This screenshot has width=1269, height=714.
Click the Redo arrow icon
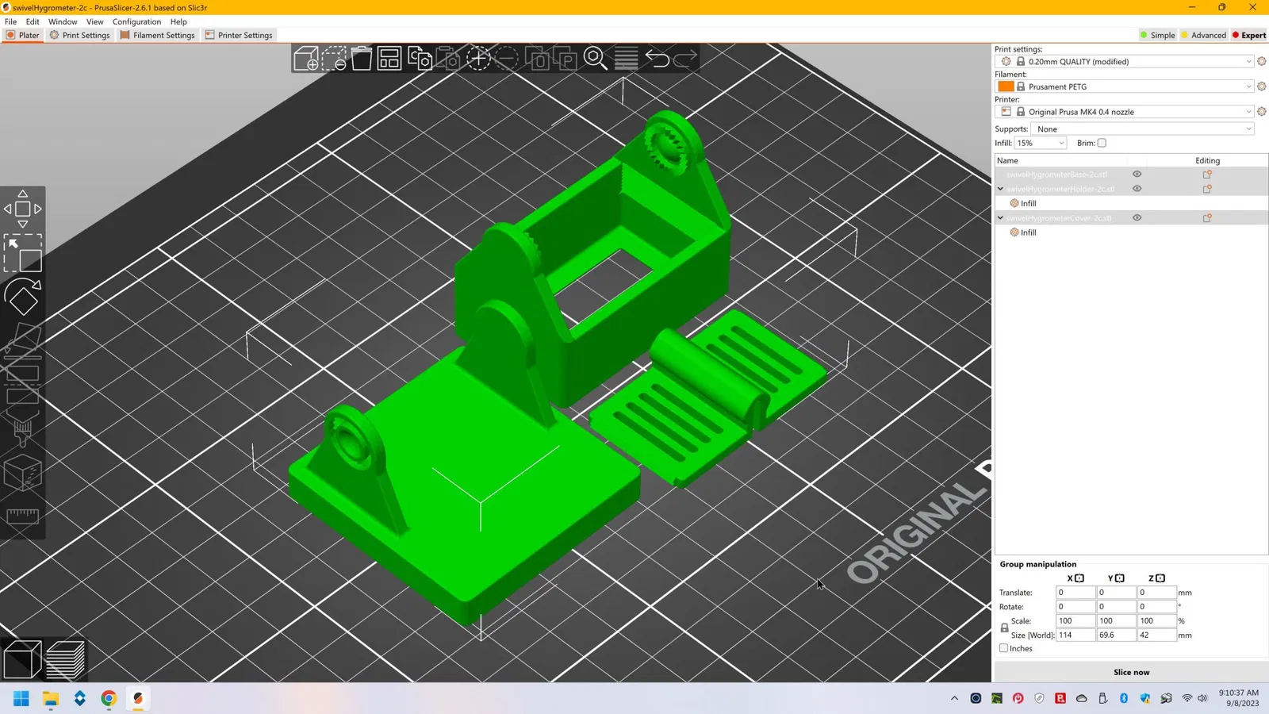[685, 59]
